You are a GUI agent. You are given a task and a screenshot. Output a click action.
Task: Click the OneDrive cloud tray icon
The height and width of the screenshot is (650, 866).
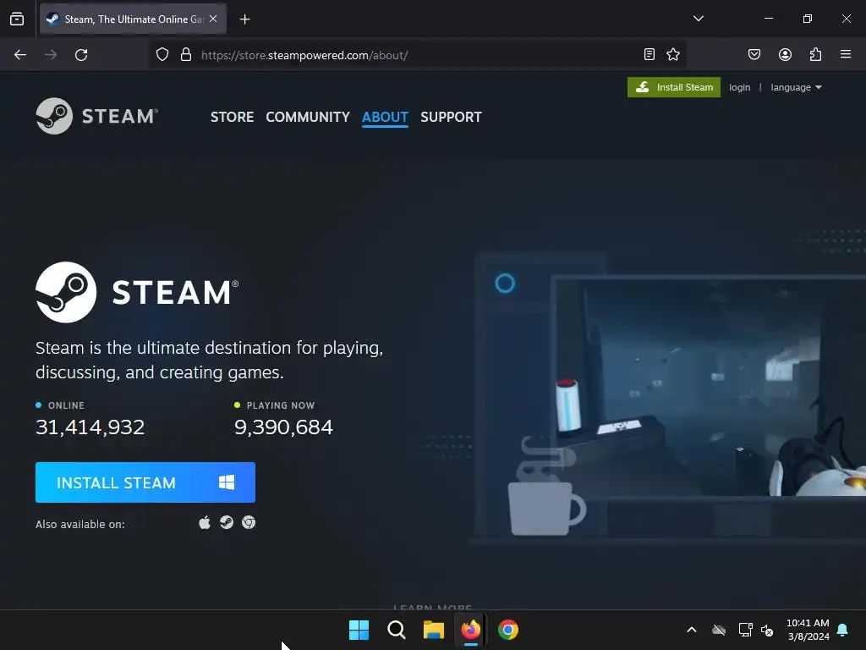coord(719,630)
